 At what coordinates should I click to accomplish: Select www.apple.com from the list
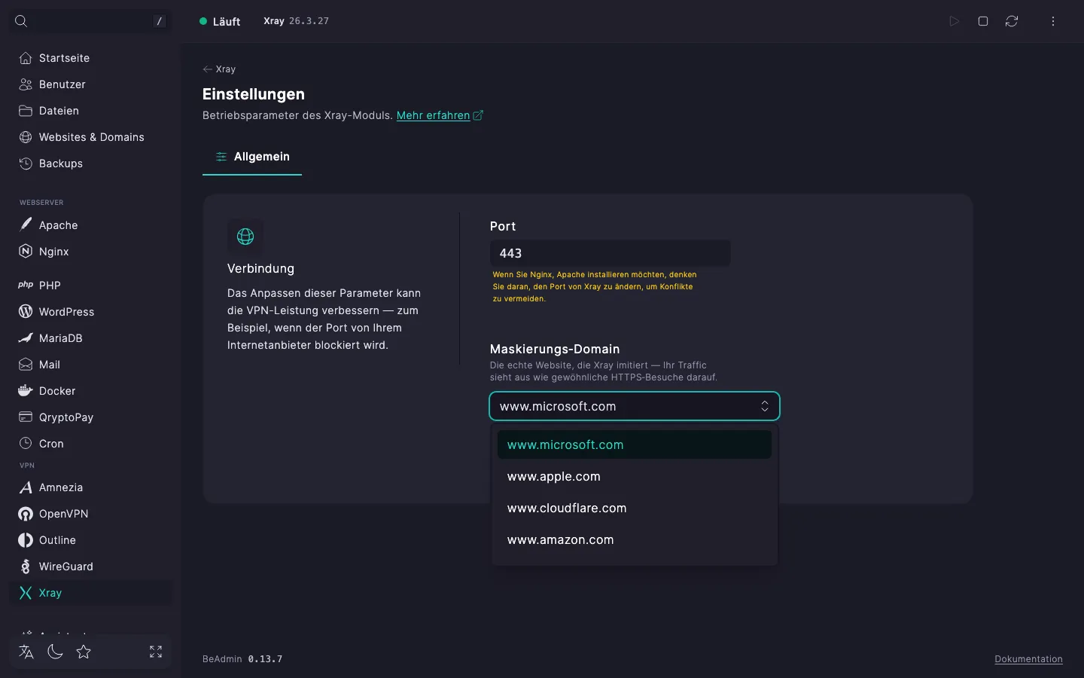[x=635, y=476]
